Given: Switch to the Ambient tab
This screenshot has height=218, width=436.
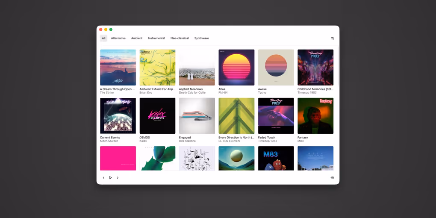Looking at the screenshot, I should click(x=137, y=38).
